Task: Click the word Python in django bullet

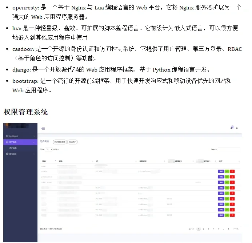Action: click(161, 70)
